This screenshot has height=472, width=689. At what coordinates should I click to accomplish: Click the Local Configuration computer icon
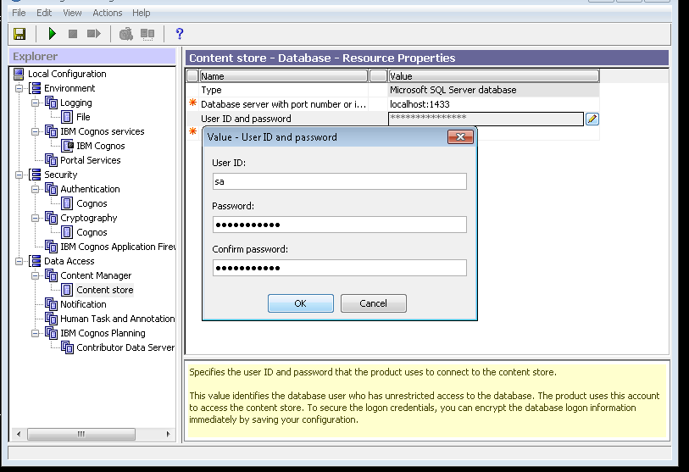tap(19, 74)
